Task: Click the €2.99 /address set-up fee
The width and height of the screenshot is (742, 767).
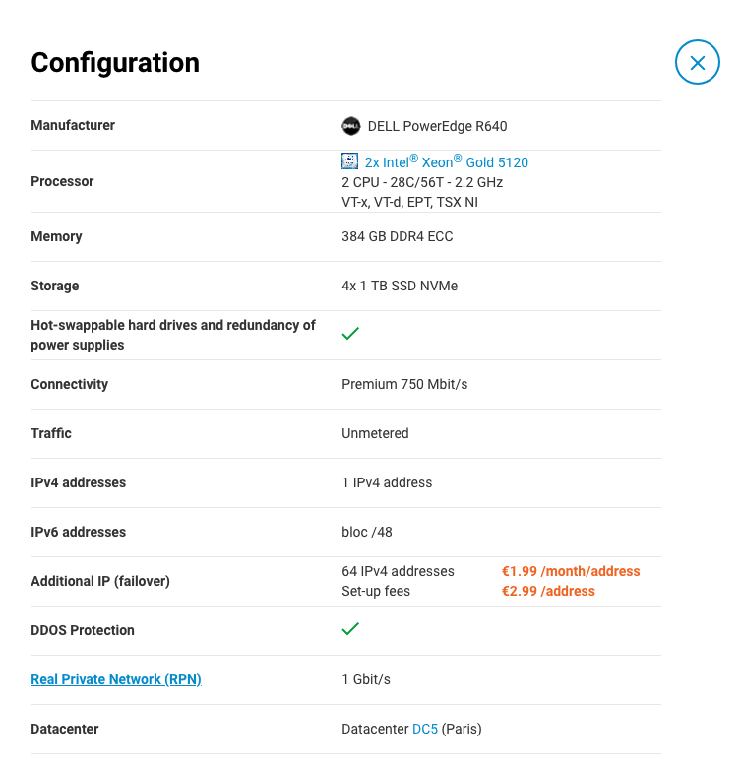Action: [x=548, y=591]
